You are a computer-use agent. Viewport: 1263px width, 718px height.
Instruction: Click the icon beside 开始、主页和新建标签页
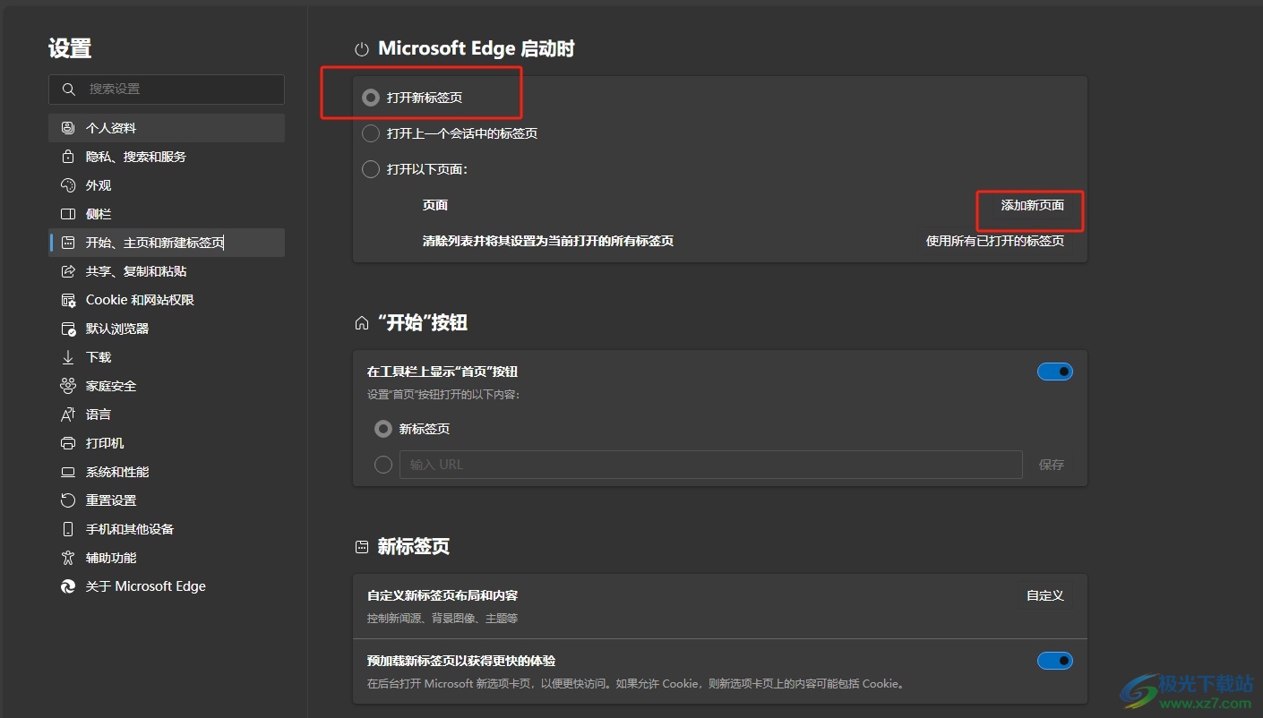(68, 243)
